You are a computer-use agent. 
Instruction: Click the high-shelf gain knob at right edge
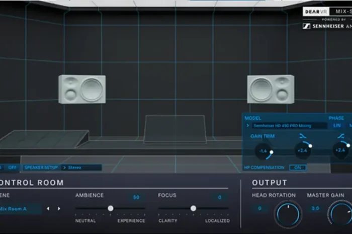[x=341, y=150]
